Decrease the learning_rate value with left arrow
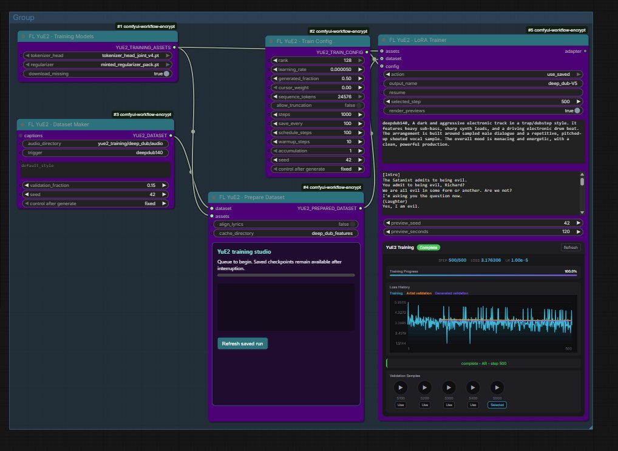Image resolution: width=618 pixels, height=451 pixels. point(275,69)
